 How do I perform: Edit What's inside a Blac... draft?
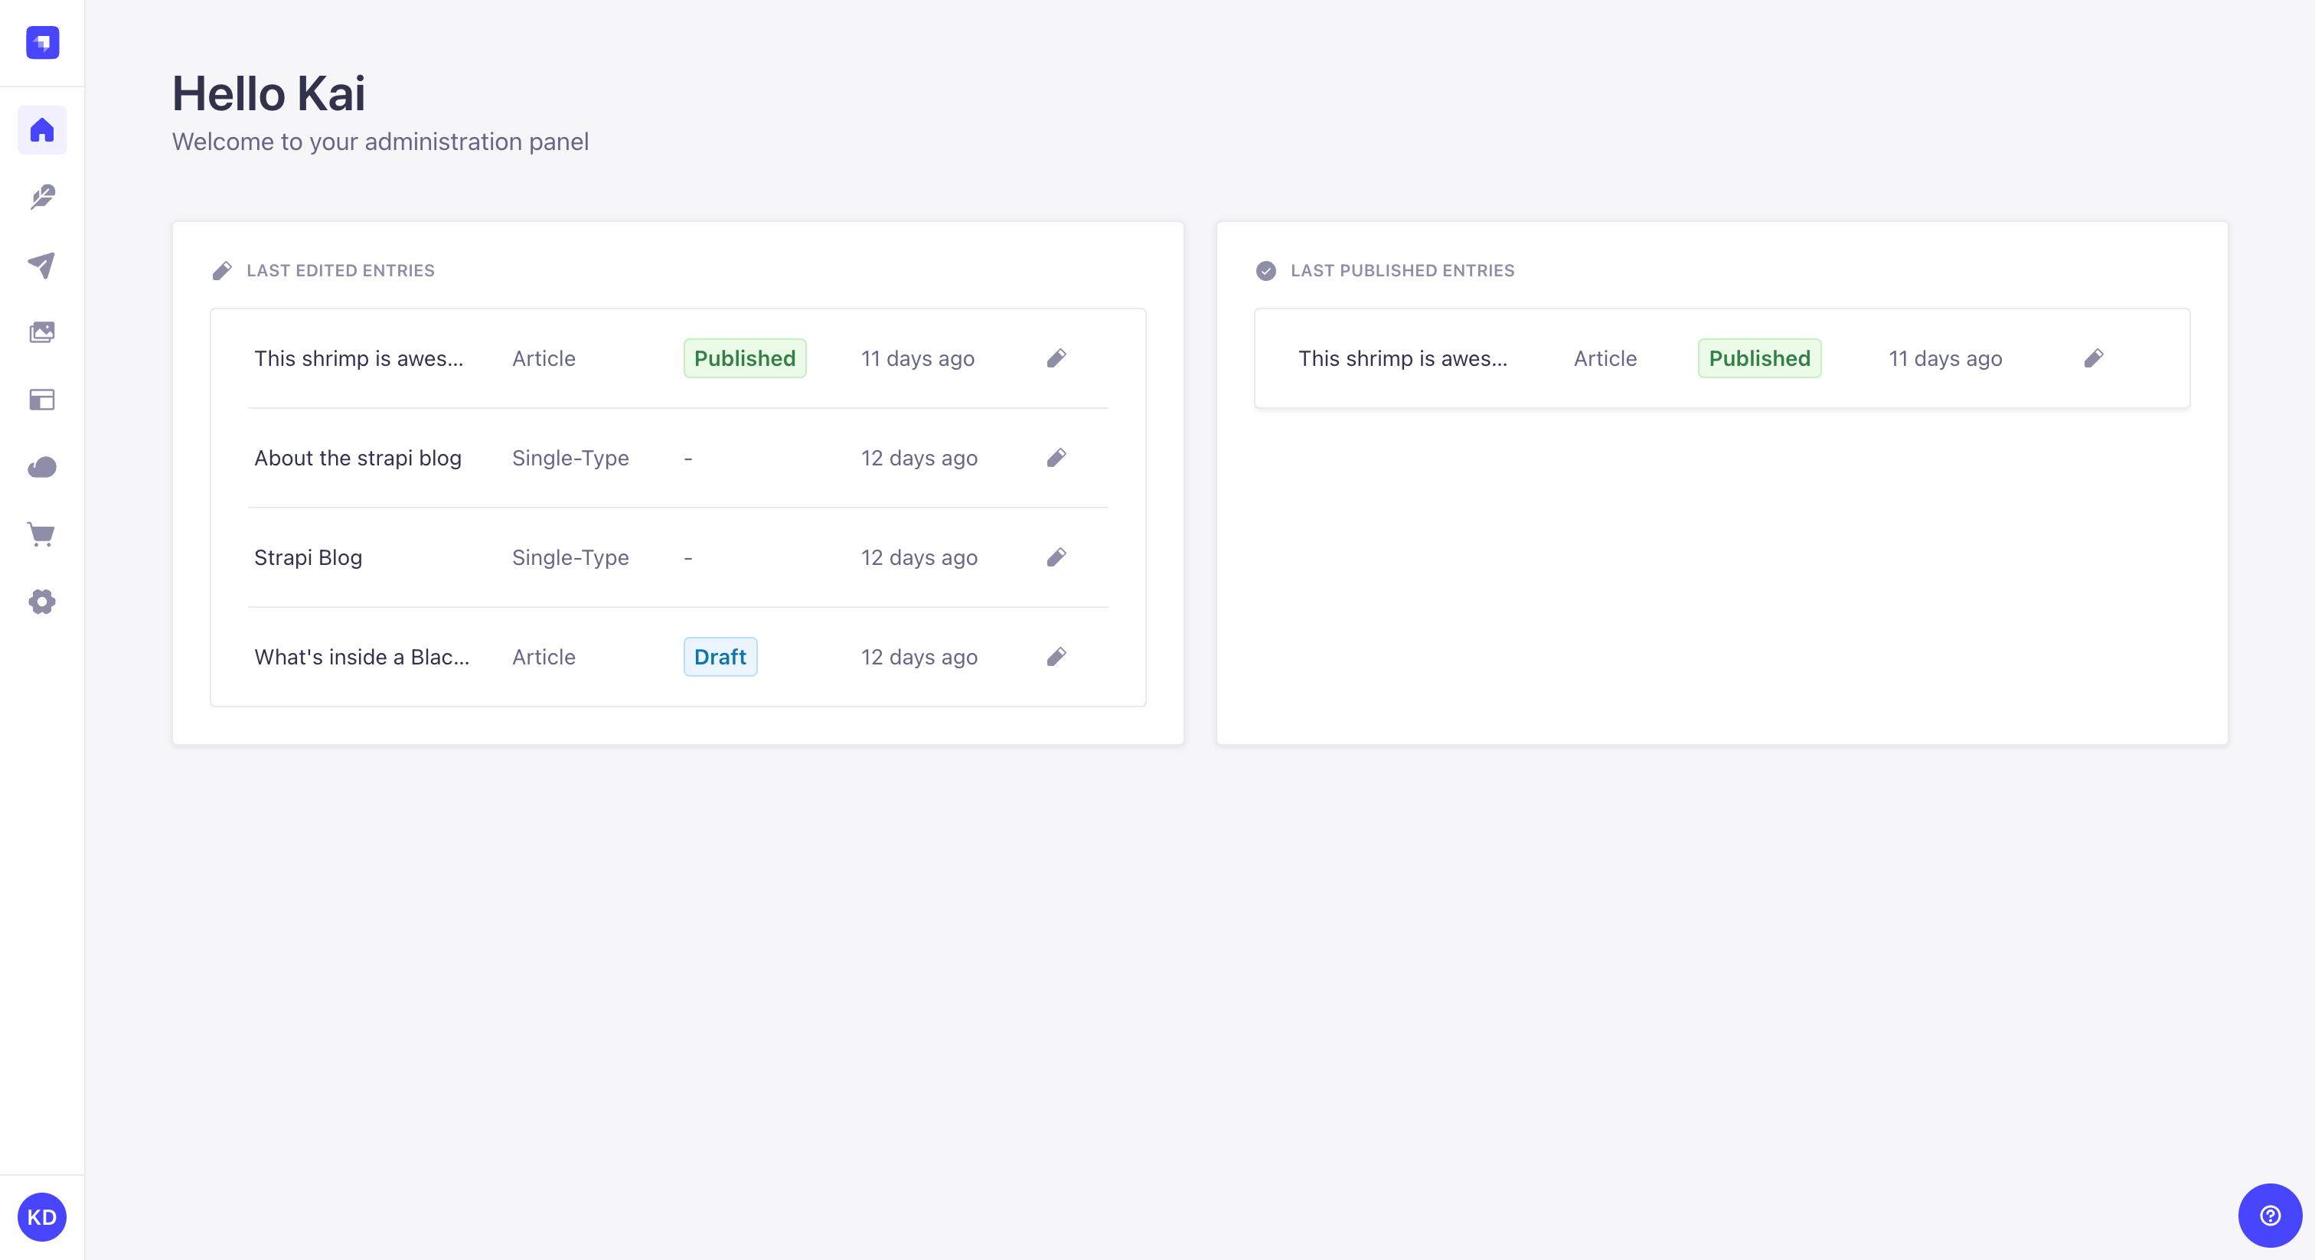[x=1056, y=657]
